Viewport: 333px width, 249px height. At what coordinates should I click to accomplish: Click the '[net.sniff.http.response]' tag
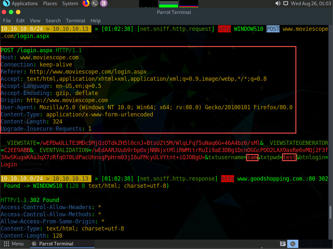(177, 179)
